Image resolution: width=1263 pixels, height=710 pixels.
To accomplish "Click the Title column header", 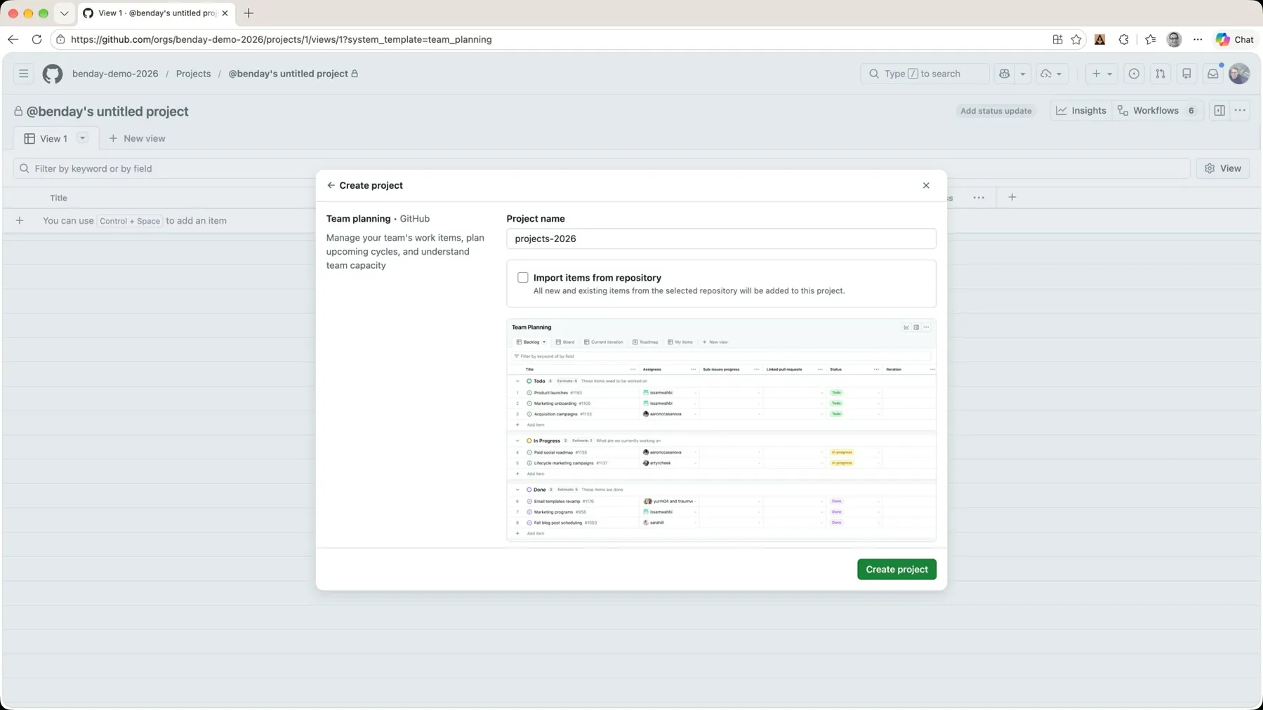I will click(x=58, y=198).
